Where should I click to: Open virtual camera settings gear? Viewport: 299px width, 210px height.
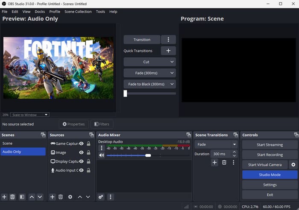[293, 165]
